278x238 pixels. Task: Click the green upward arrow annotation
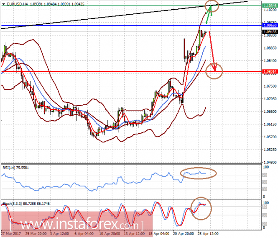pyautogui.click(x=209, y=14)
